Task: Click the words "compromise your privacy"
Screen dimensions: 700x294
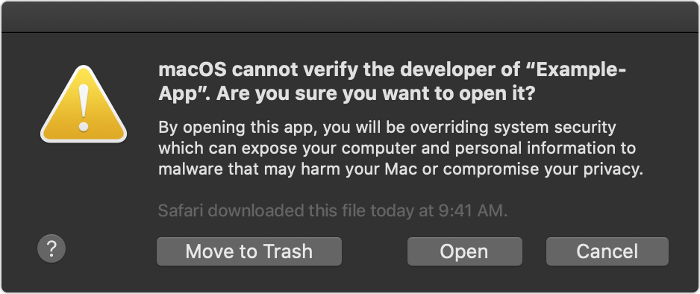Action: (543, 170)
